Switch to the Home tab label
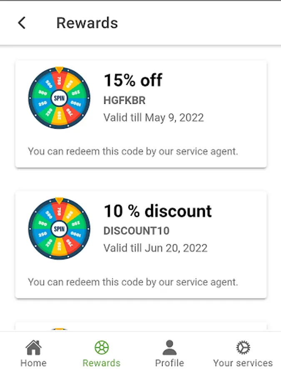281x374 pixels. point(33,363)
